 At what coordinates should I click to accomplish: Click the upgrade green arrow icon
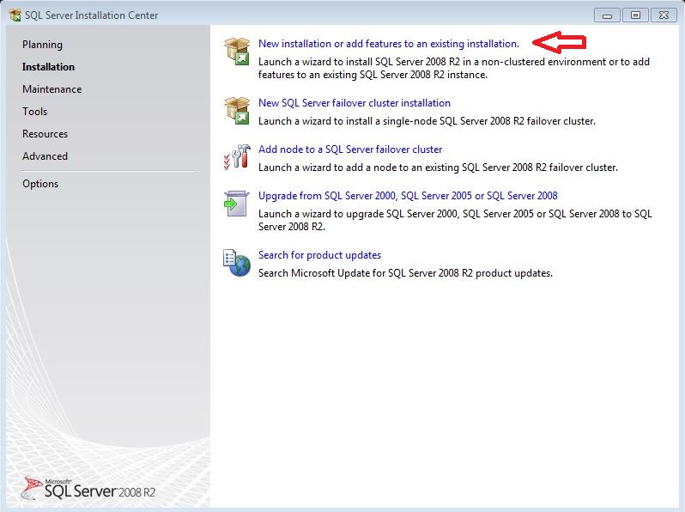click(236, 204)
